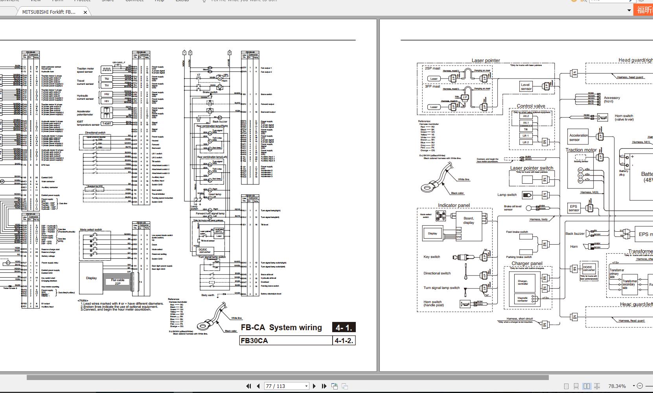Viewport: 653px width, 393px height.
Task: Go to the next page
Action: [314, 386]
